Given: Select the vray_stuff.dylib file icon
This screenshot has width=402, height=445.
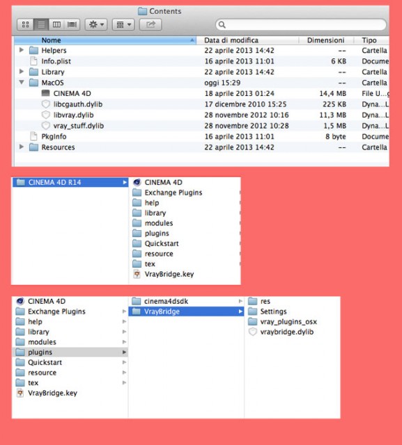Looking at the screenshot, I should (x=46, y=125).
